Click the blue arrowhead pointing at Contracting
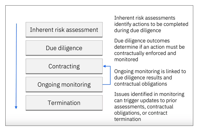Viewport: 198px width, 128px height. tap(104, 66)
